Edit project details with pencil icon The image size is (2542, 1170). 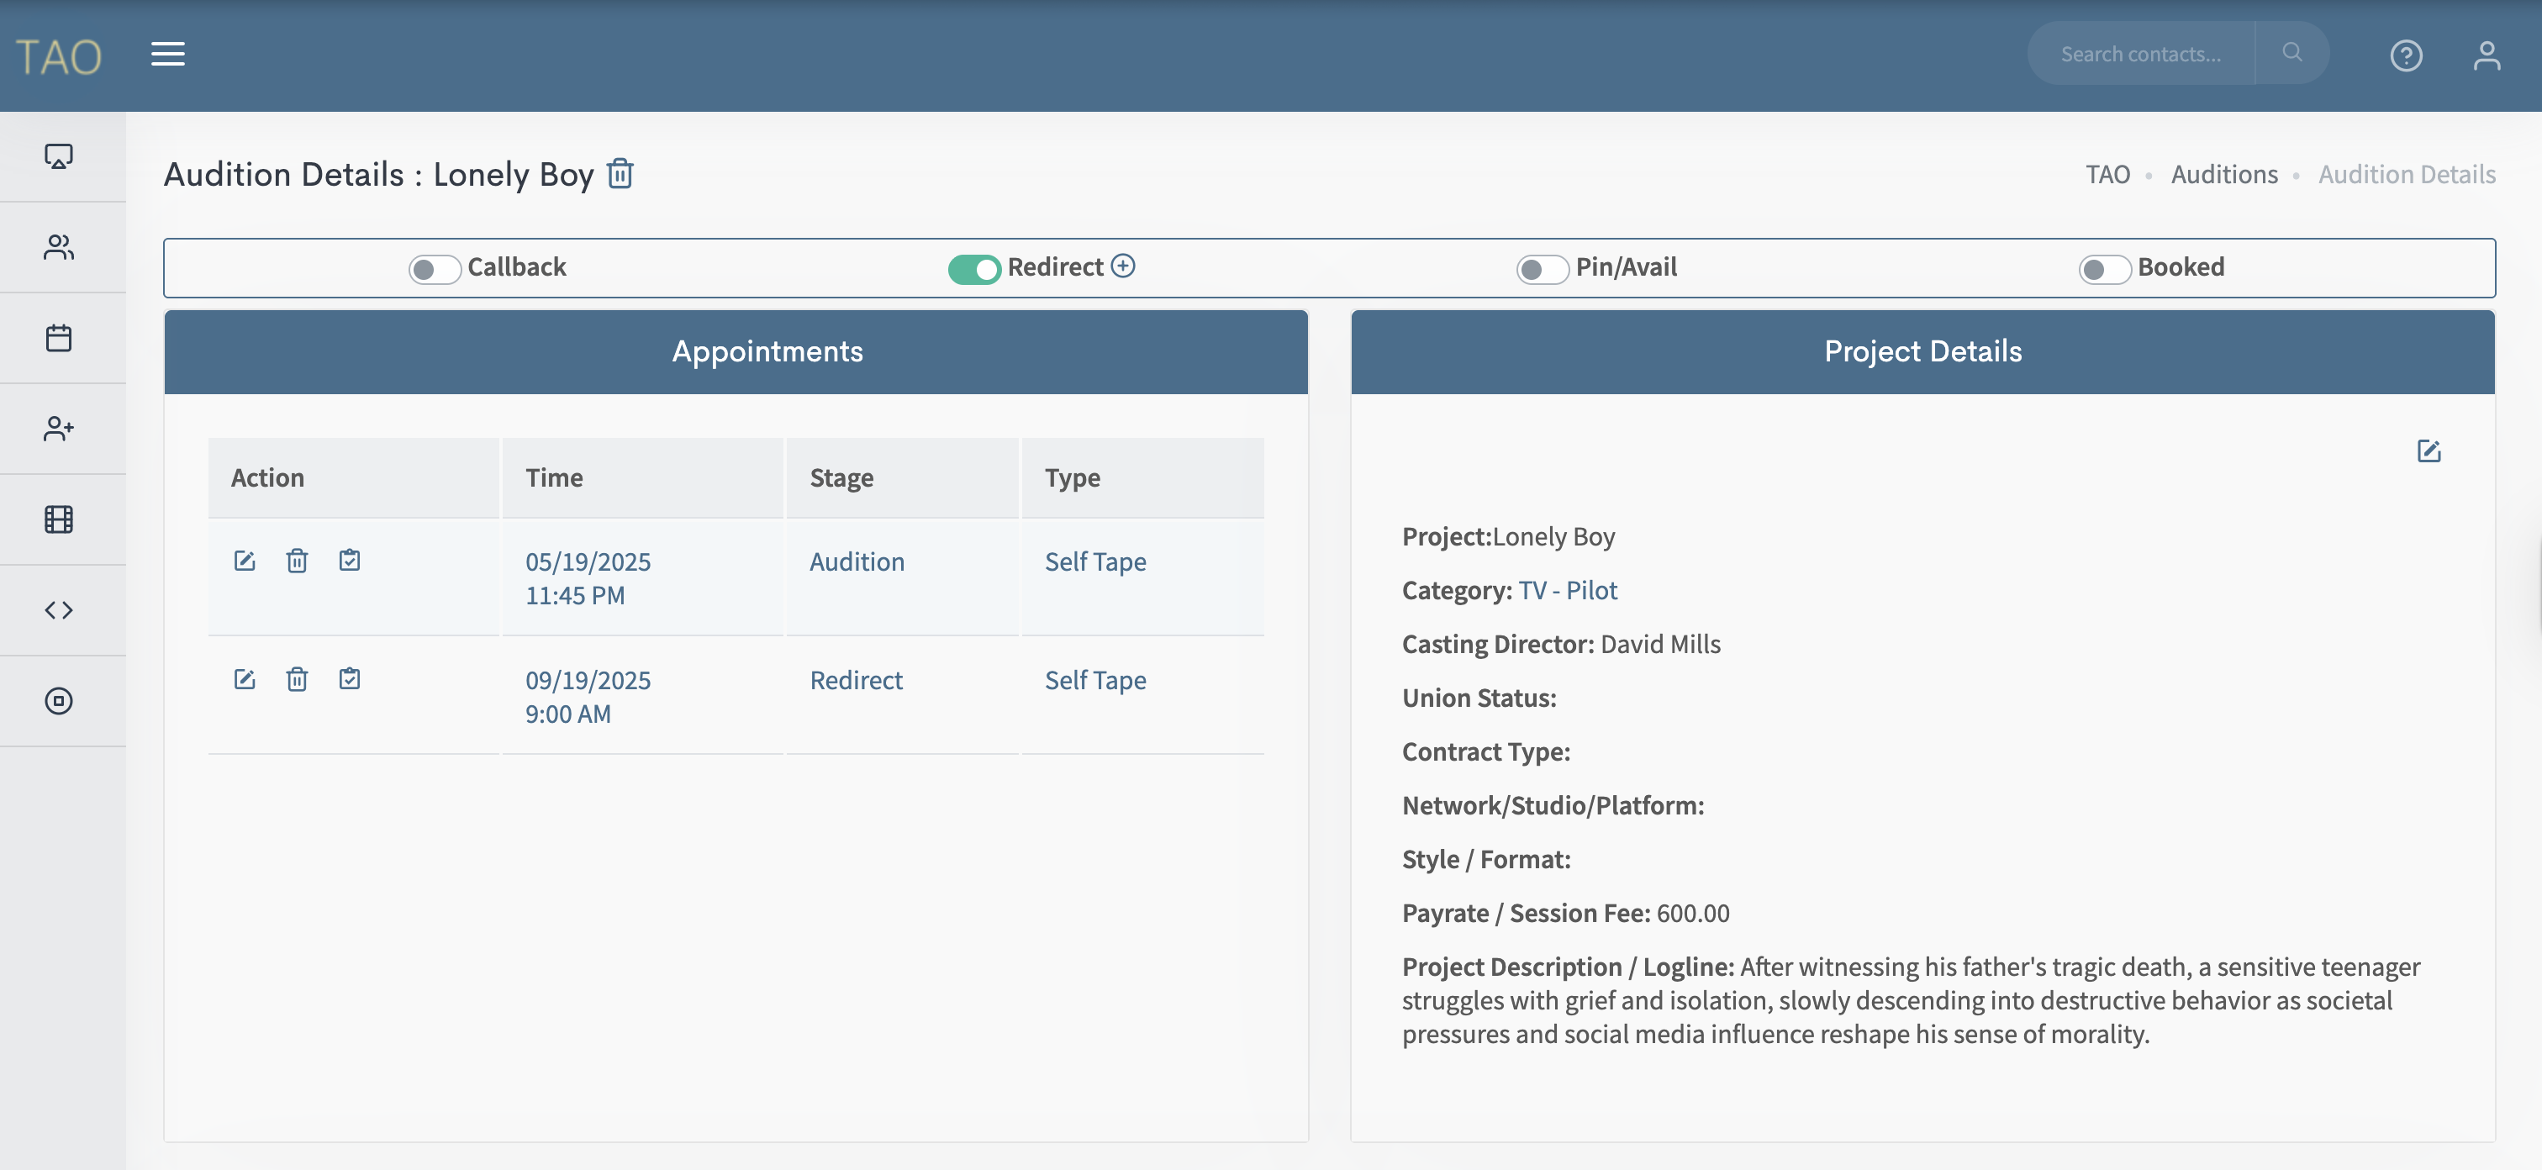point(2428,452)
